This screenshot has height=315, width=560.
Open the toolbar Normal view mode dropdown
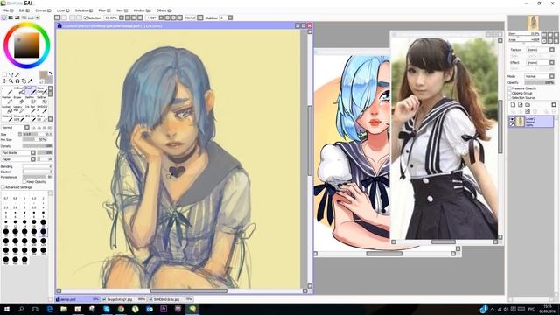[x=200, y=17]
